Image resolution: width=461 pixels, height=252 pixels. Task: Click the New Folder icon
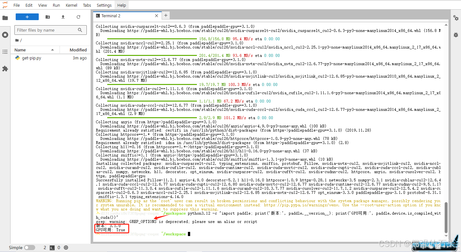48,17
